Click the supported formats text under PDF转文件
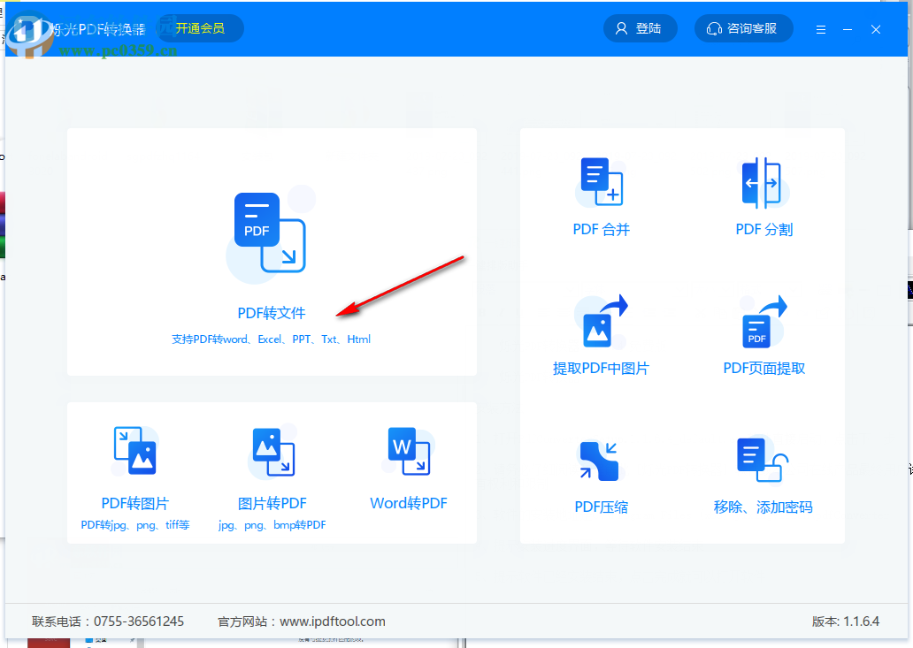This screenshot has width=913, height=648. (x=272, y=339)
